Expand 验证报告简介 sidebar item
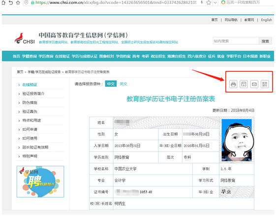Screen dimensions: 276x216 coord(33,93)
